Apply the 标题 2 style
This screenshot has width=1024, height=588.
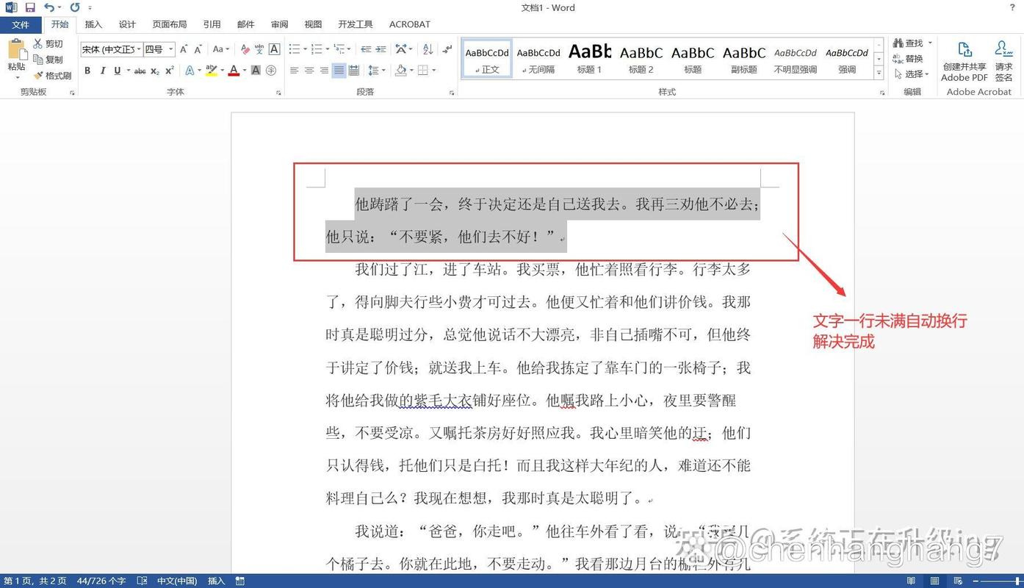coord(641,59)
